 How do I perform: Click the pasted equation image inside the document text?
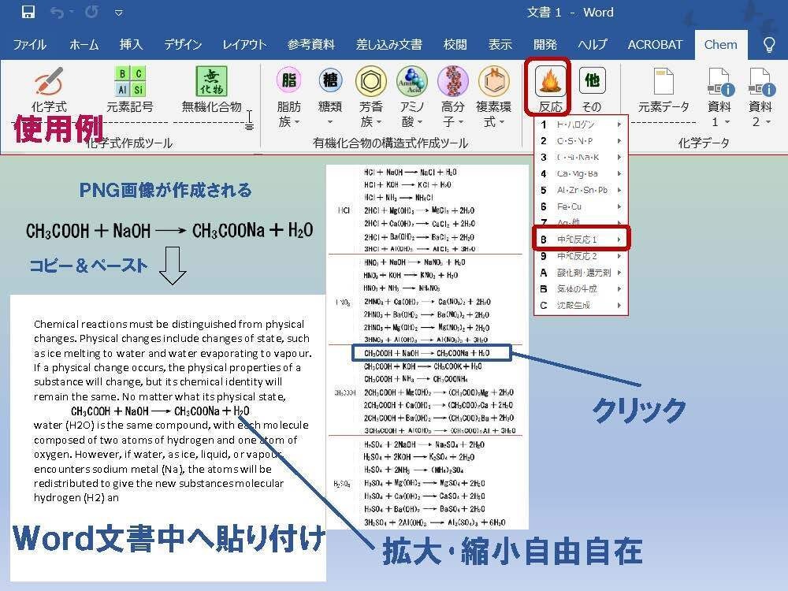tap(160, 411)
